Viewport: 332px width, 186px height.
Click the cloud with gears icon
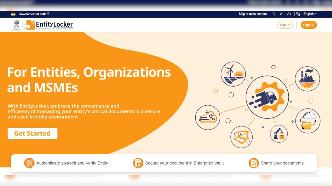(208, 117)
